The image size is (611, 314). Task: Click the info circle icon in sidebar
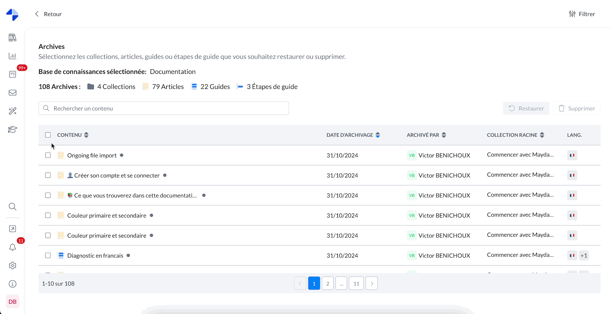click(13, 284)
